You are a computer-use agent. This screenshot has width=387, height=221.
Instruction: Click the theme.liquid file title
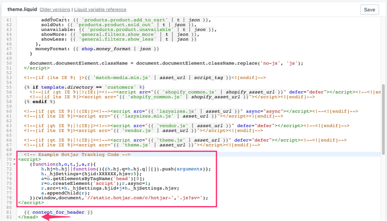point(22,9)
